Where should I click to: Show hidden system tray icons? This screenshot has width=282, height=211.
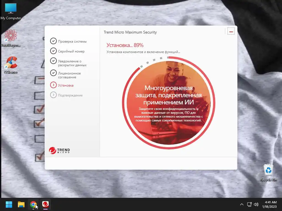click(242, 204)
